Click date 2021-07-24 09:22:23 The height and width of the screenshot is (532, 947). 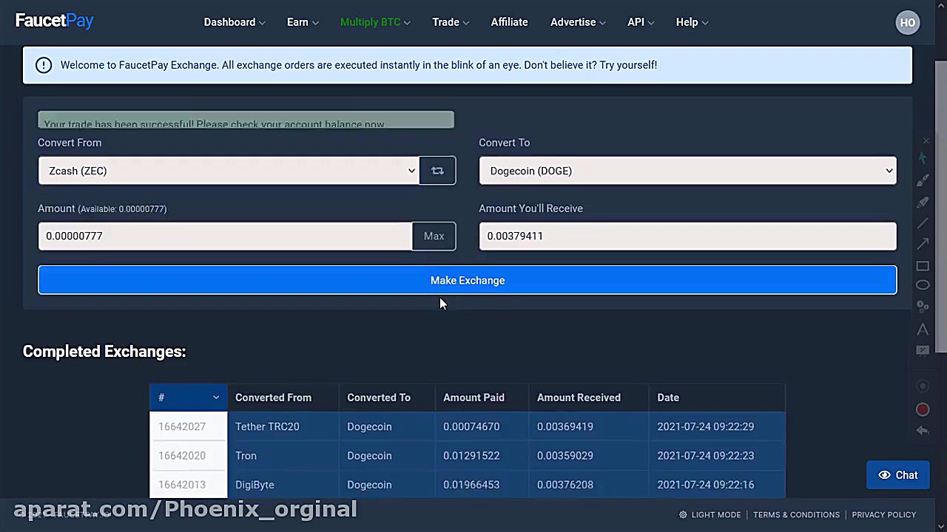[706, 456]
